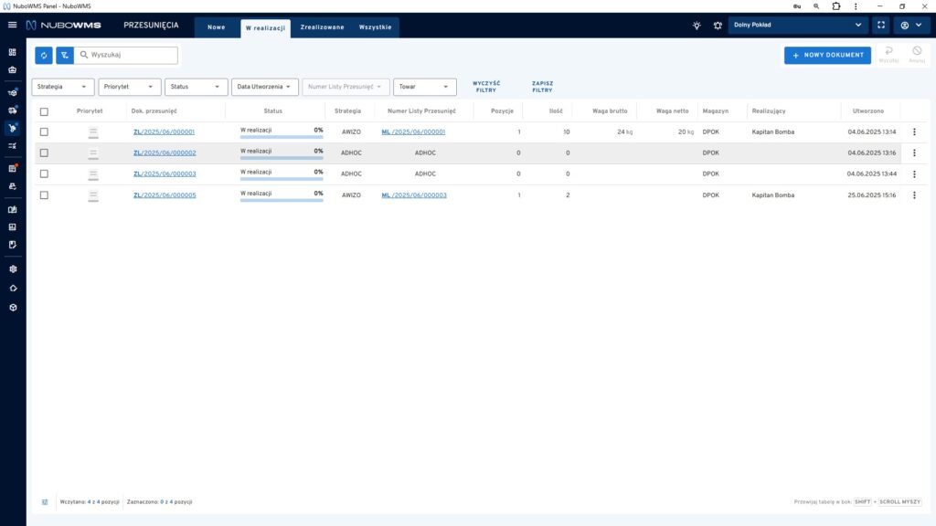Image resolution: width=936 pixels, height=526 pixels.
Task: Switch to the Nowe tab
Action: (x=216, y=27)
